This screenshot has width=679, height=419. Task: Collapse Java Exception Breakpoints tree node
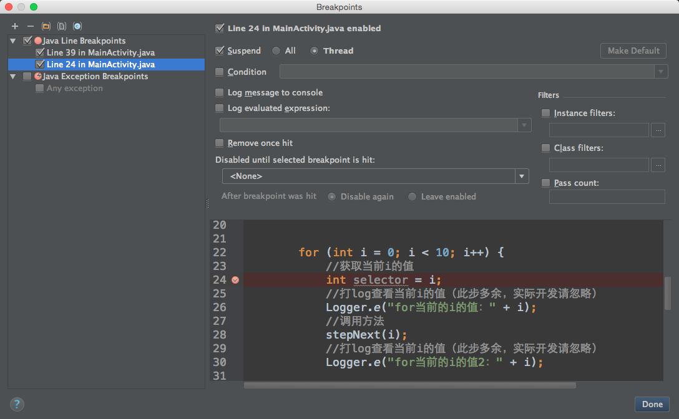coord(13,77)
